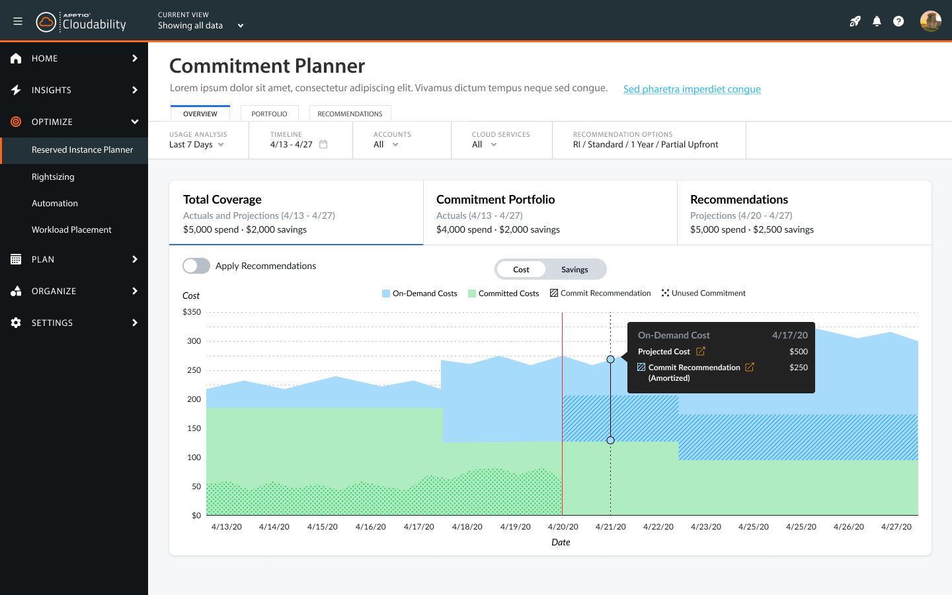This screenshot has width=952, height=595.
Task: Enable the Apply Recommendations toggle
Action: click(196, 266)
